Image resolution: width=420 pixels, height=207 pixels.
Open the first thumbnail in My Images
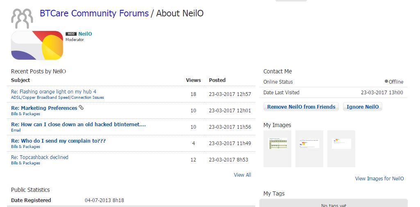click(x=277, y=149)
